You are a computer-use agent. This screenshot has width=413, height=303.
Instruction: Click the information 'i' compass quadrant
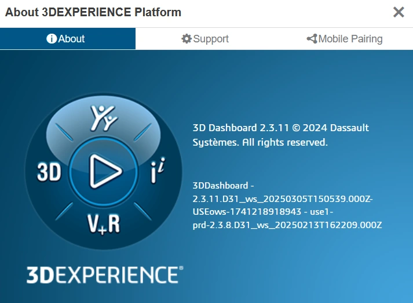158,170
